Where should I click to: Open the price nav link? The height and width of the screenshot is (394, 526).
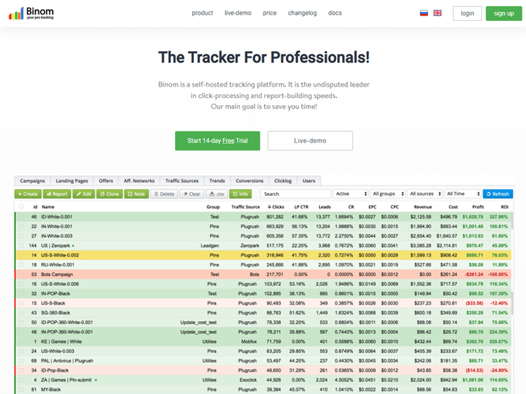[270, 13]
